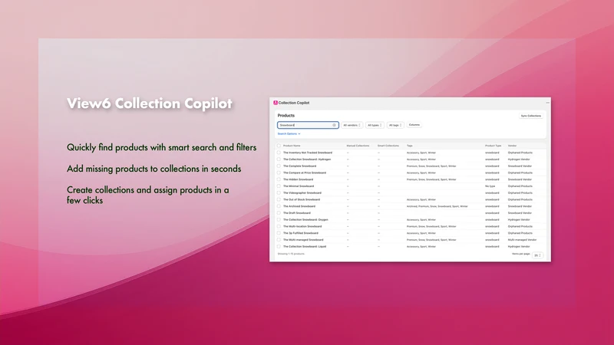Select The Compare at Price Snowboard checkbox

279,172
